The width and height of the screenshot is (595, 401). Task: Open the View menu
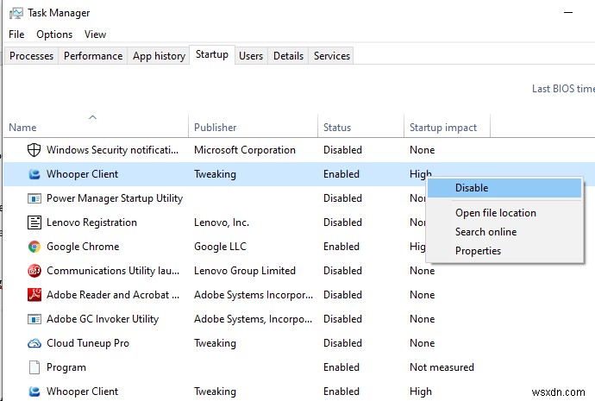click(x=96, y=34)
